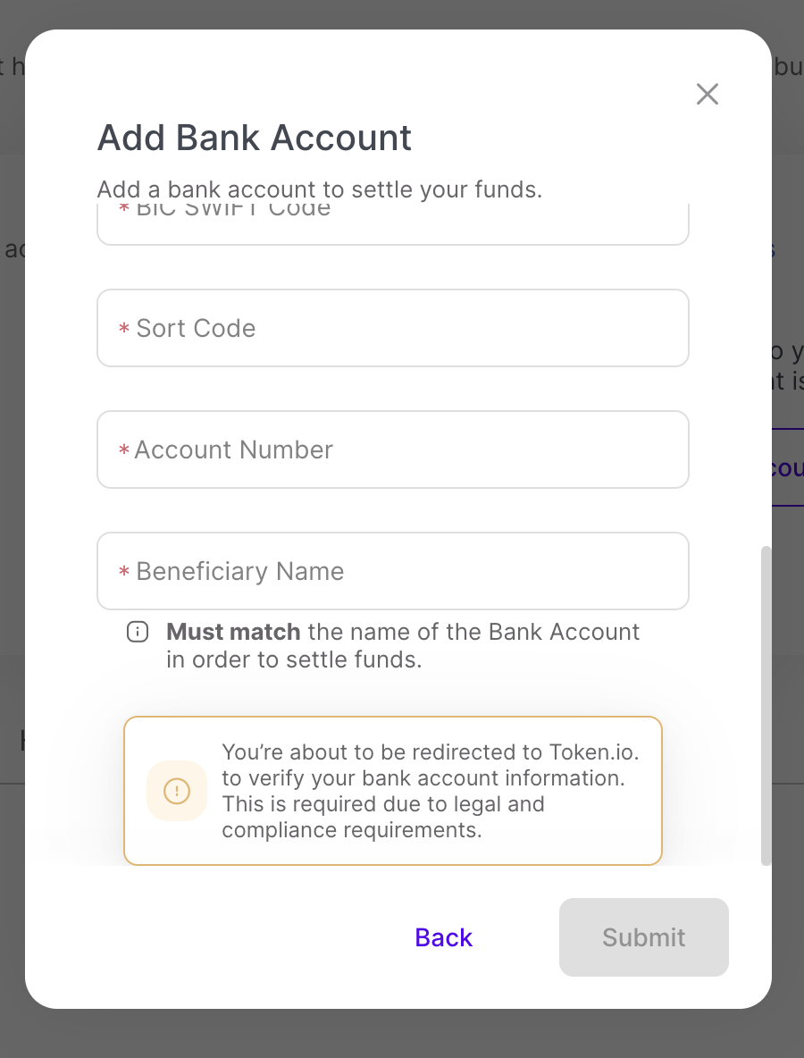This screenshot has width=804, height=1058.
Task: Click the required asterisk beside Account Number
Action: tap(124, 450)
